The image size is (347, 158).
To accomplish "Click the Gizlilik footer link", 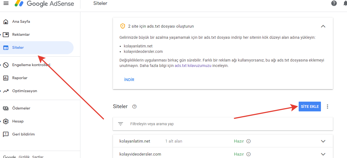I will [24, 157].
